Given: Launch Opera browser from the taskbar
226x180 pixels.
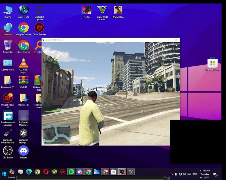Looking at the screenshot, I should [x=46, y=172].
